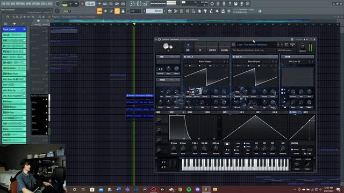The width and height of the screenshot is (344, 193).
Task: Open the LFO shape folder icon
Action: click(227, 144)
